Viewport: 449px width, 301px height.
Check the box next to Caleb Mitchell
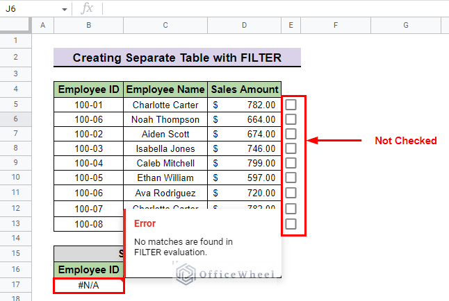[x=291, y=163]
